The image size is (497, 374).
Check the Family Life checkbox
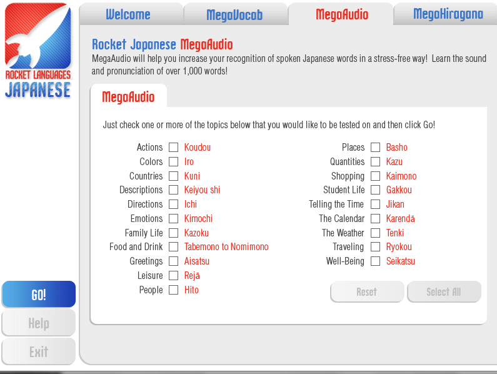pyautogui.click(x=174, y=233)
